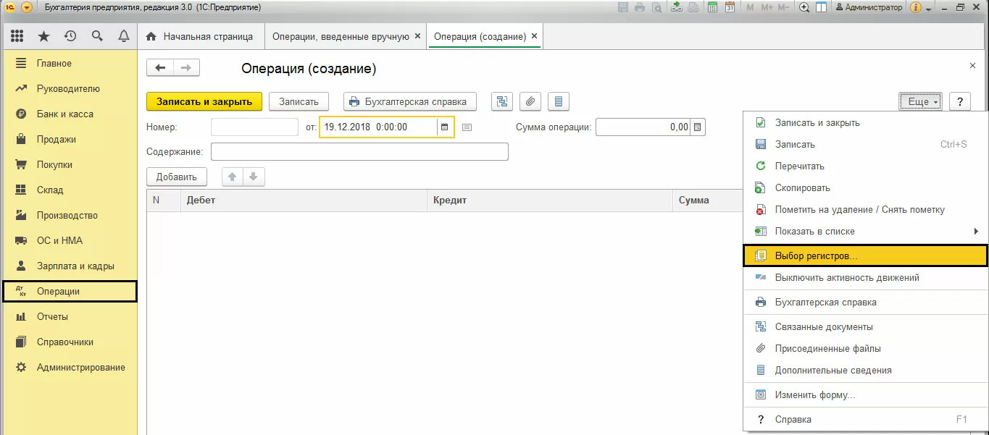Click the zoom scale magnifier icon

pyautogui.click(x=804, y=7)
